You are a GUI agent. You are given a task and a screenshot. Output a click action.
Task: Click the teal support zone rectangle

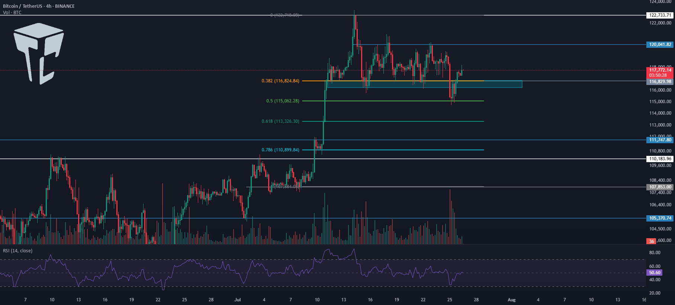tap(425, 84)
